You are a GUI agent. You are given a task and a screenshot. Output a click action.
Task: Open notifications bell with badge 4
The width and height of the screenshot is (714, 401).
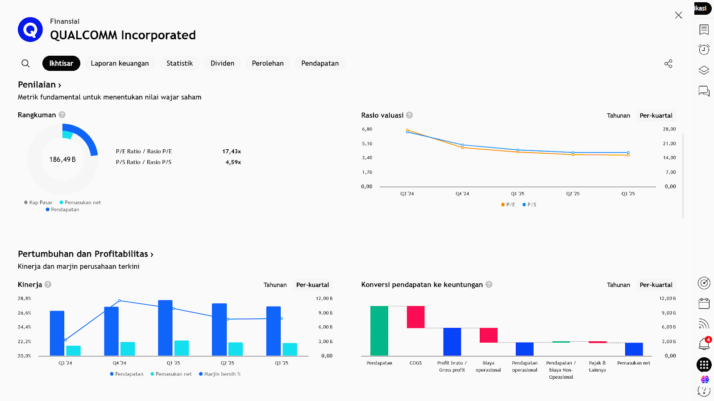(704, 344)
